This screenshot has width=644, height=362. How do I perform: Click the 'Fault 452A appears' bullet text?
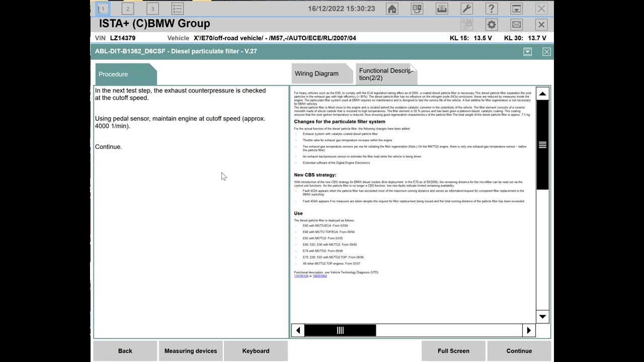(x=413, y=193)
